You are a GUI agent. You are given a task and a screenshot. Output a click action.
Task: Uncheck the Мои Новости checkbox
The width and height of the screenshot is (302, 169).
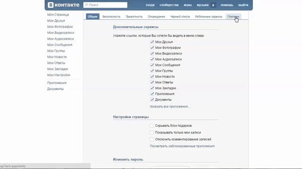point(152,77)
